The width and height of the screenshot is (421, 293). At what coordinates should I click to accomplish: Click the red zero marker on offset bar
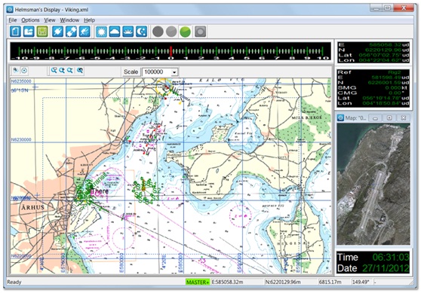pos(171,51)
